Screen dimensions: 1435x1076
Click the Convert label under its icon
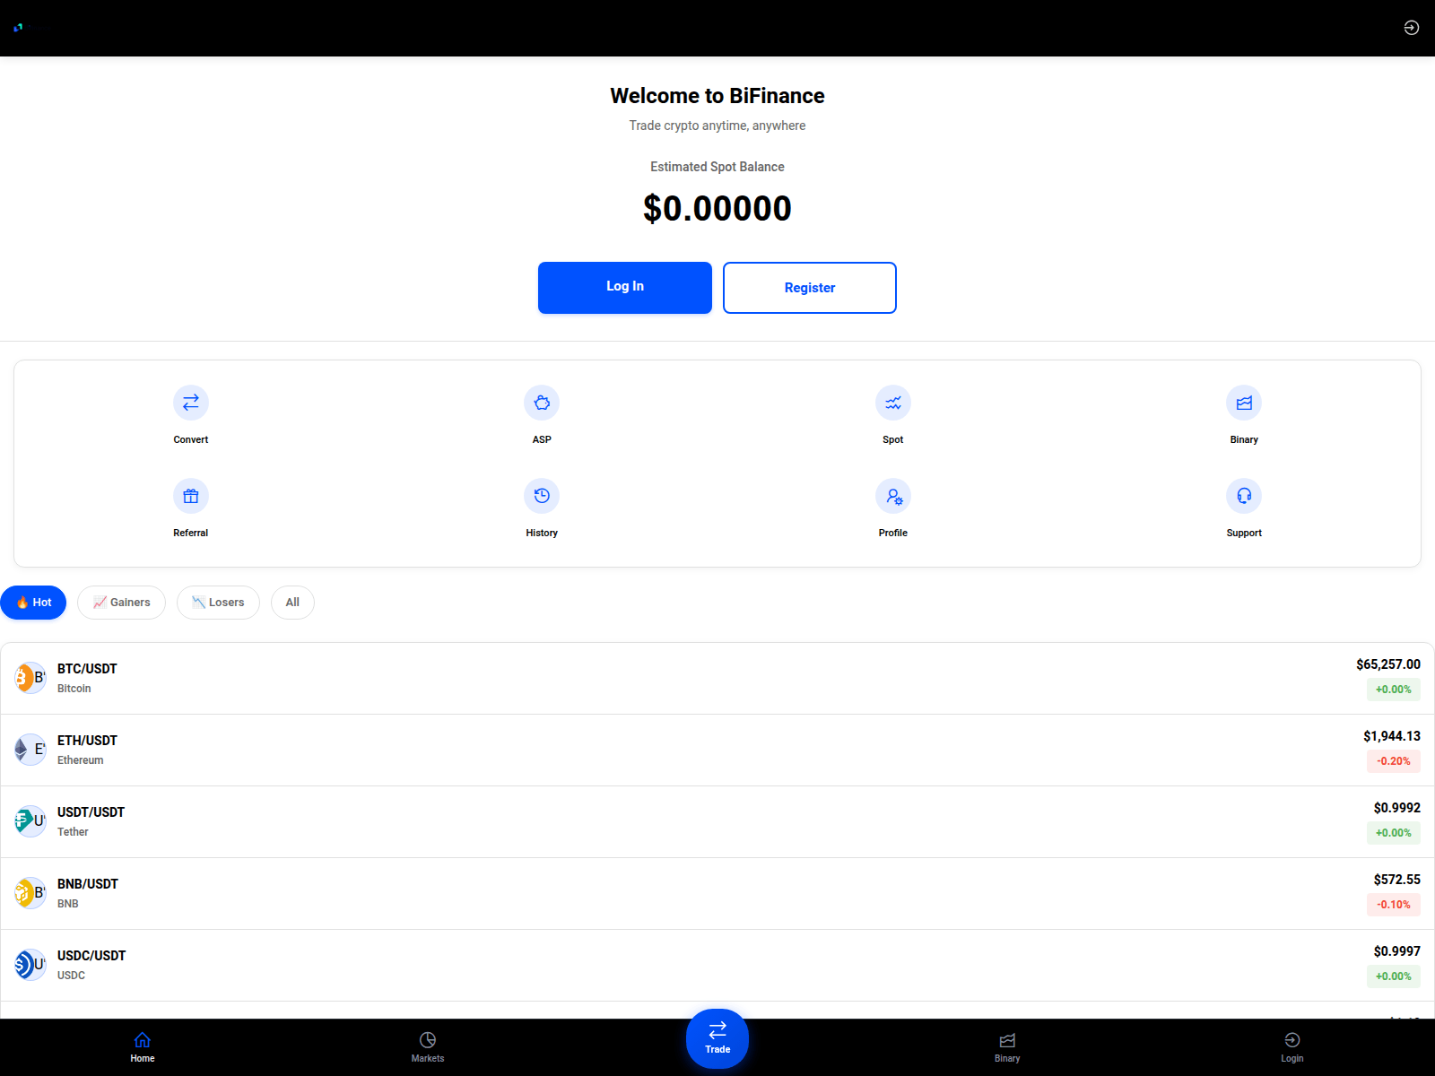click(x=191, y=439)
